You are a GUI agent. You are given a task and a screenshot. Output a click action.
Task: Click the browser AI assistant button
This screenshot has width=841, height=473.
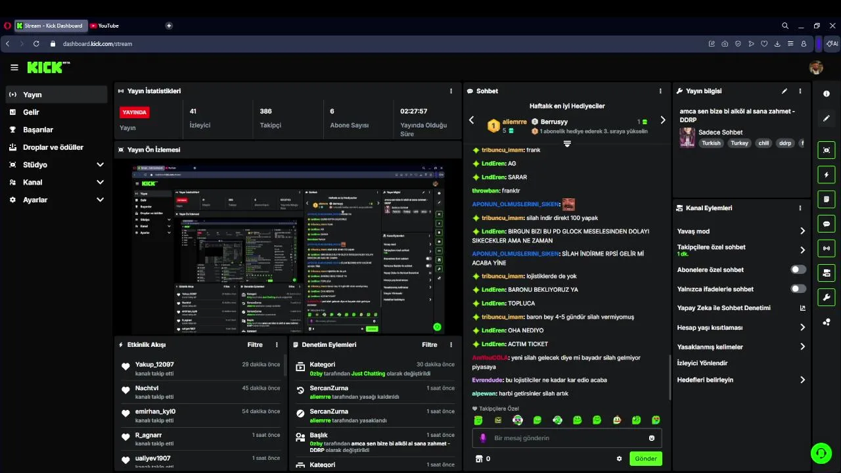[x=832, y=44]
